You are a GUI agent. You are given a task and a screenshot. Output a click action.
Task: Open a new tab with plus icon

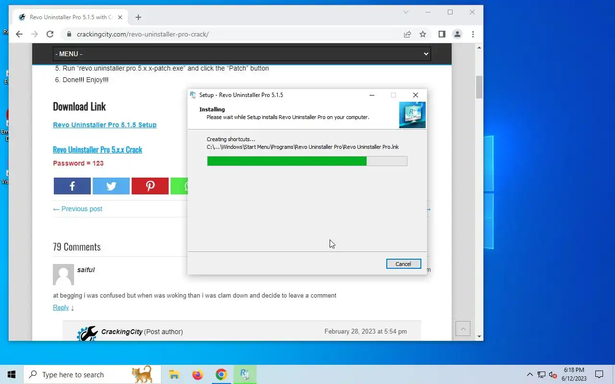point(138,17)
